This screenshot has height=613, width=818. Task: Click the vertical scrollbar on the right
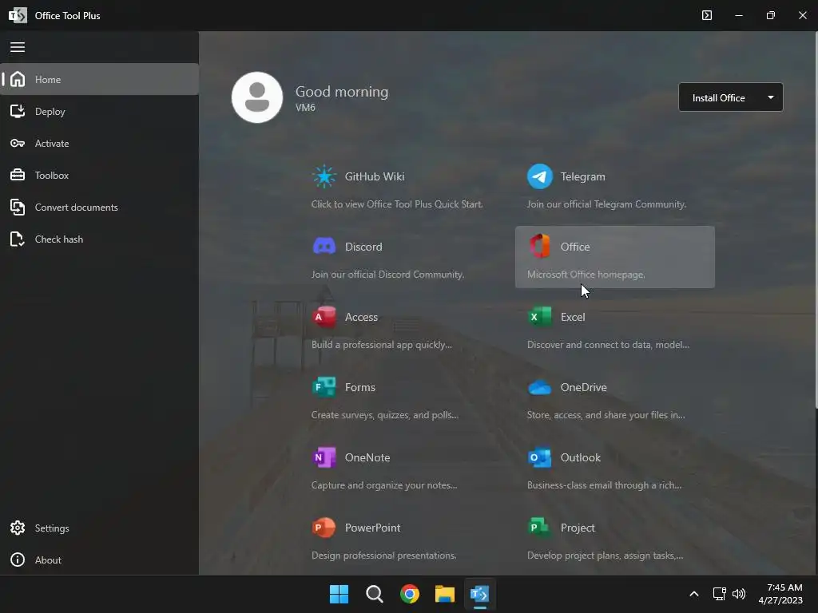tap(816, 220)
